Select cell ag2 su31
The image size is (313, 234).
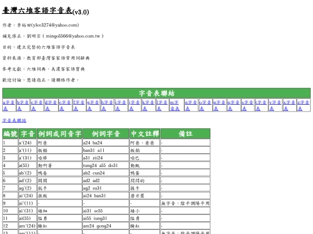click(x=106, y=188)
